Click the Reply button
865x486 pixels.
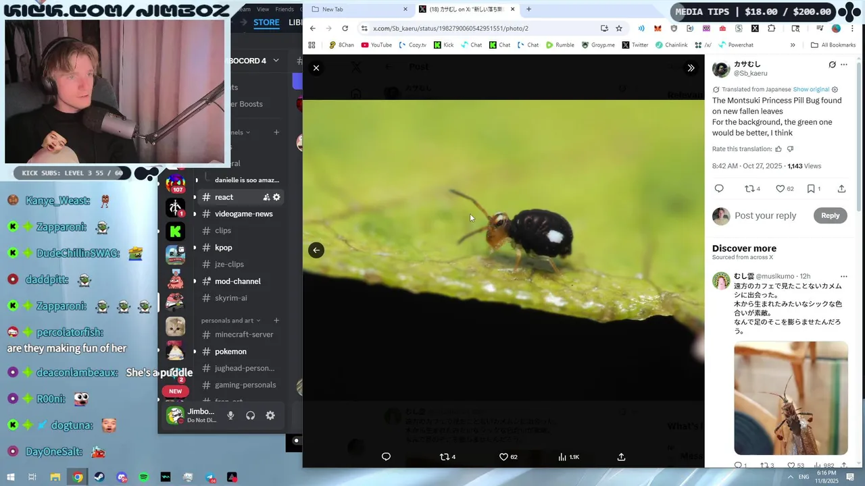coord(830,215)
